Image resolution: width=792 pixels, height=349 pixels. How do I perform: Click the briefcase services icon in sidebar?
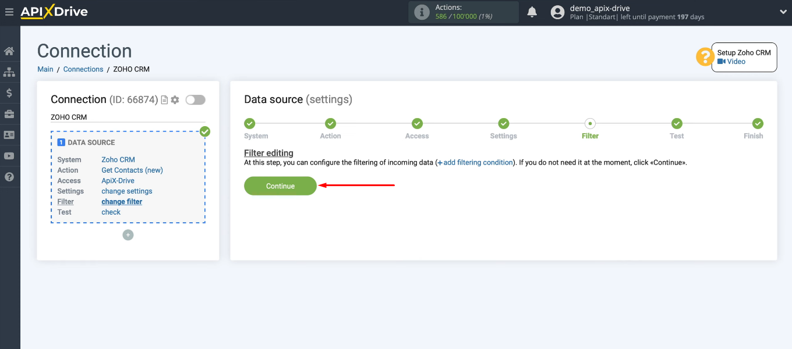coord(9,113)
